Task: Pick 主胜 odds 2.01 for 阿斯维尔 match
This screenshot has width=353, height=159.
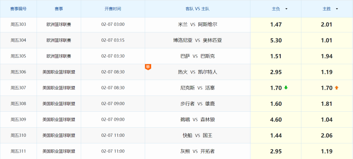Action: (327, 24)
